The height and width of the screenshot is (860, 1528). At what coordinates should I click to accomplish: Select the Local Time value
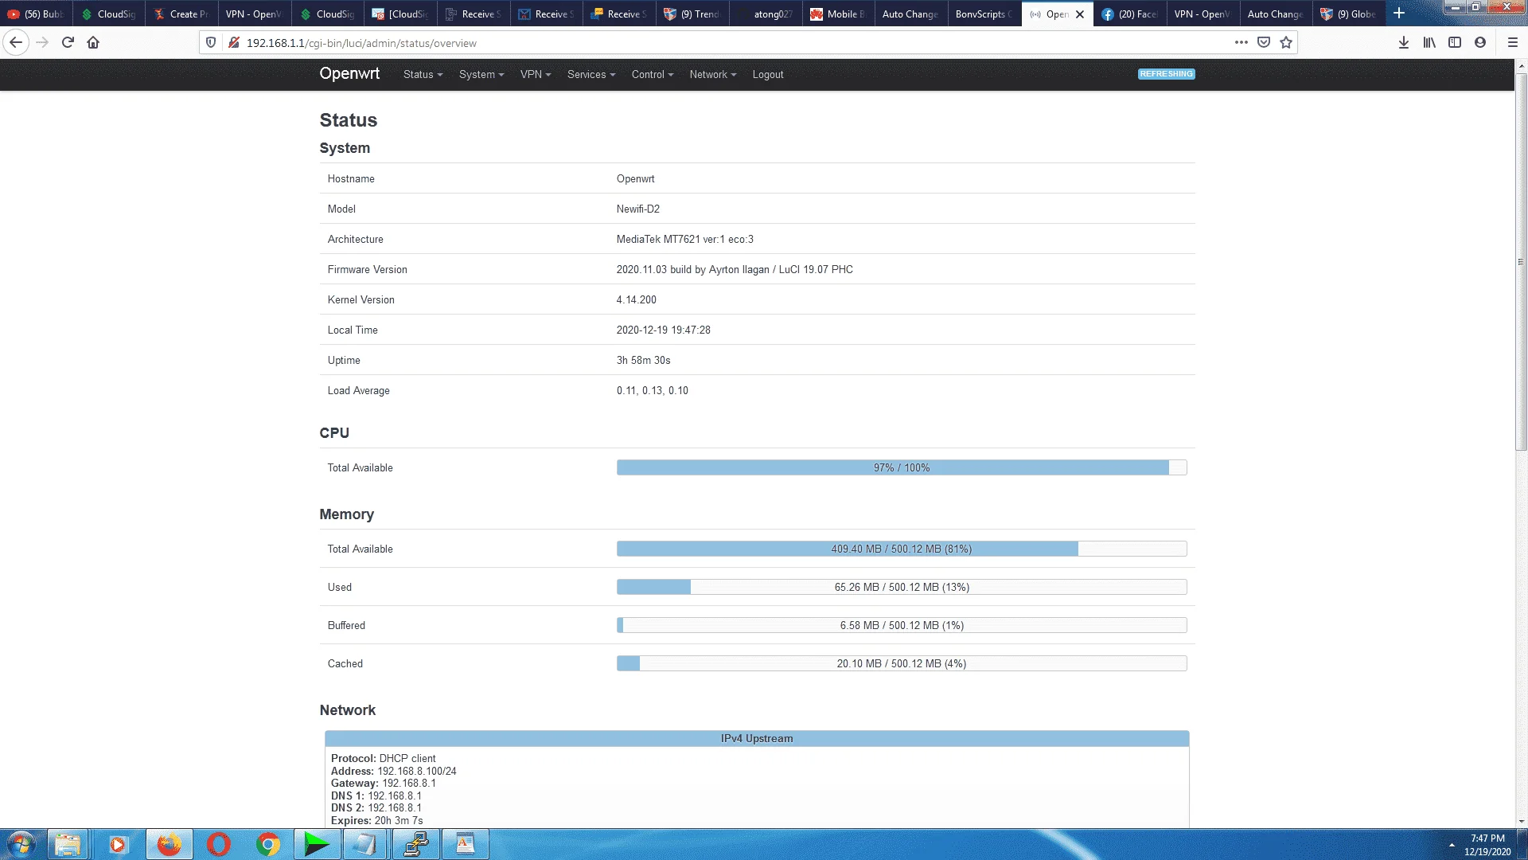pyautogui.click(x=664, y=330)
